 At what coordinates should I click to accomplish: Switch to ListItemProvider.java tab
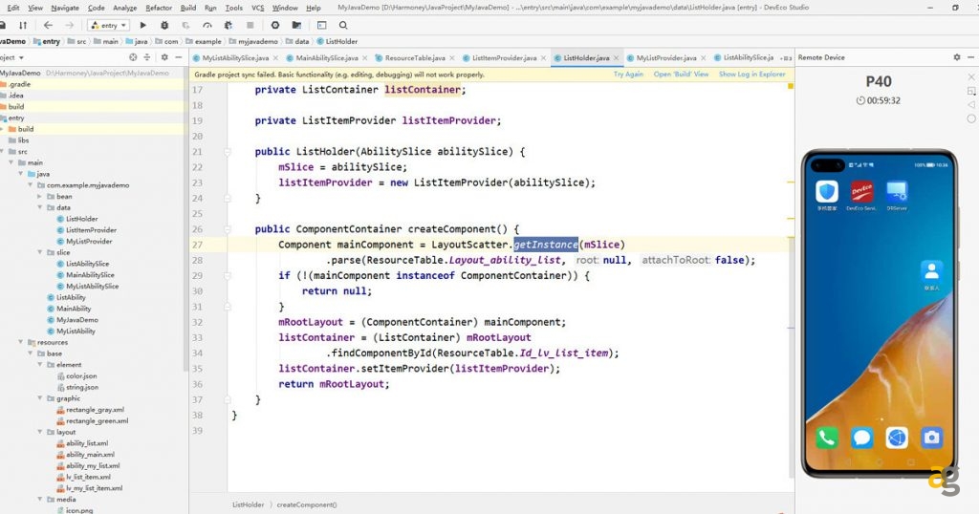click(504, 58)
